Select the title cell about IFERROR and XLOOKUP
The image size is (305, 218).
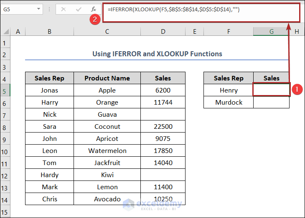157,54
